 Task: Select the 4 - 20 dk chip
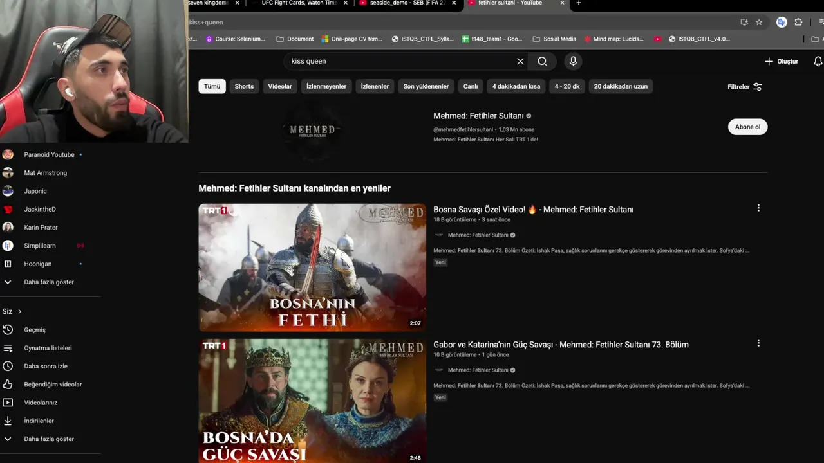(567, 86)
